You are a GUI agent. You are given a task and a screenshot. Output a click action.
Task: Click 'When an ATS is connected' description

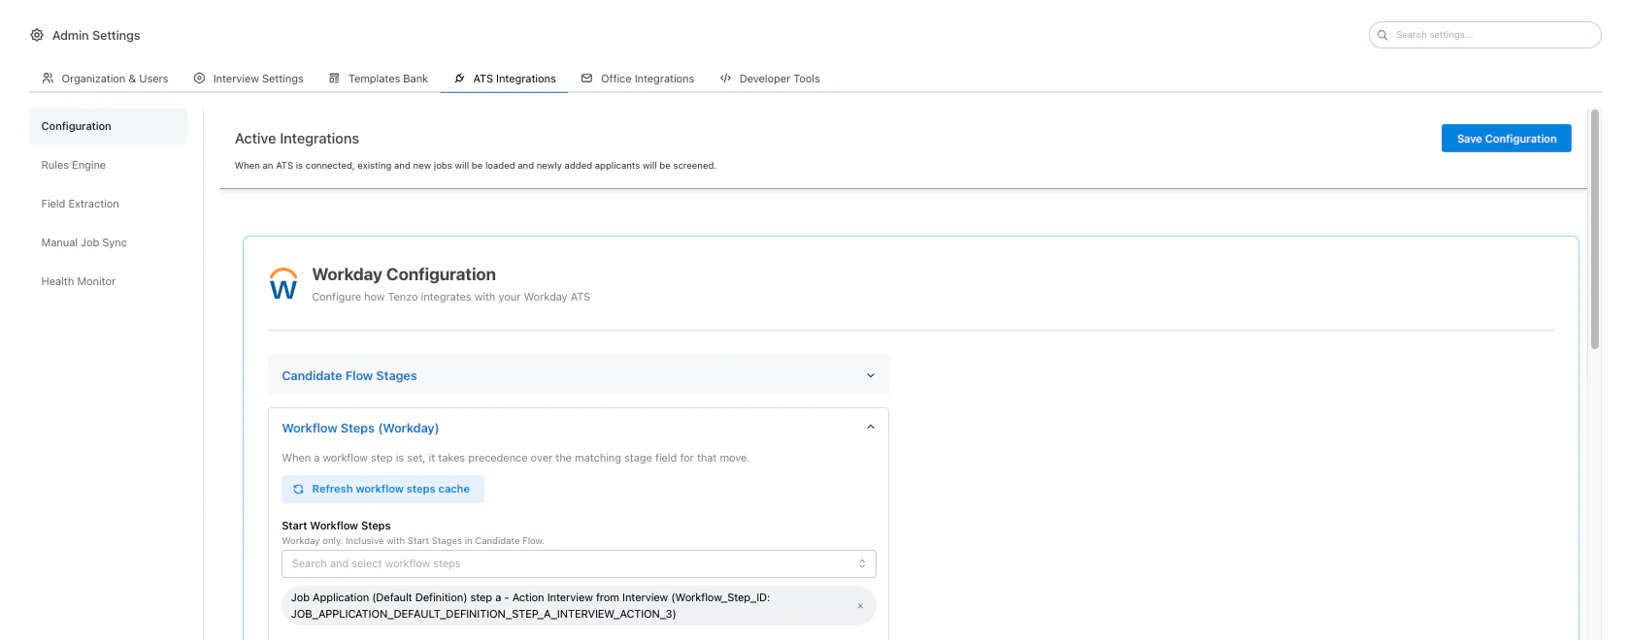click(476, 166)
